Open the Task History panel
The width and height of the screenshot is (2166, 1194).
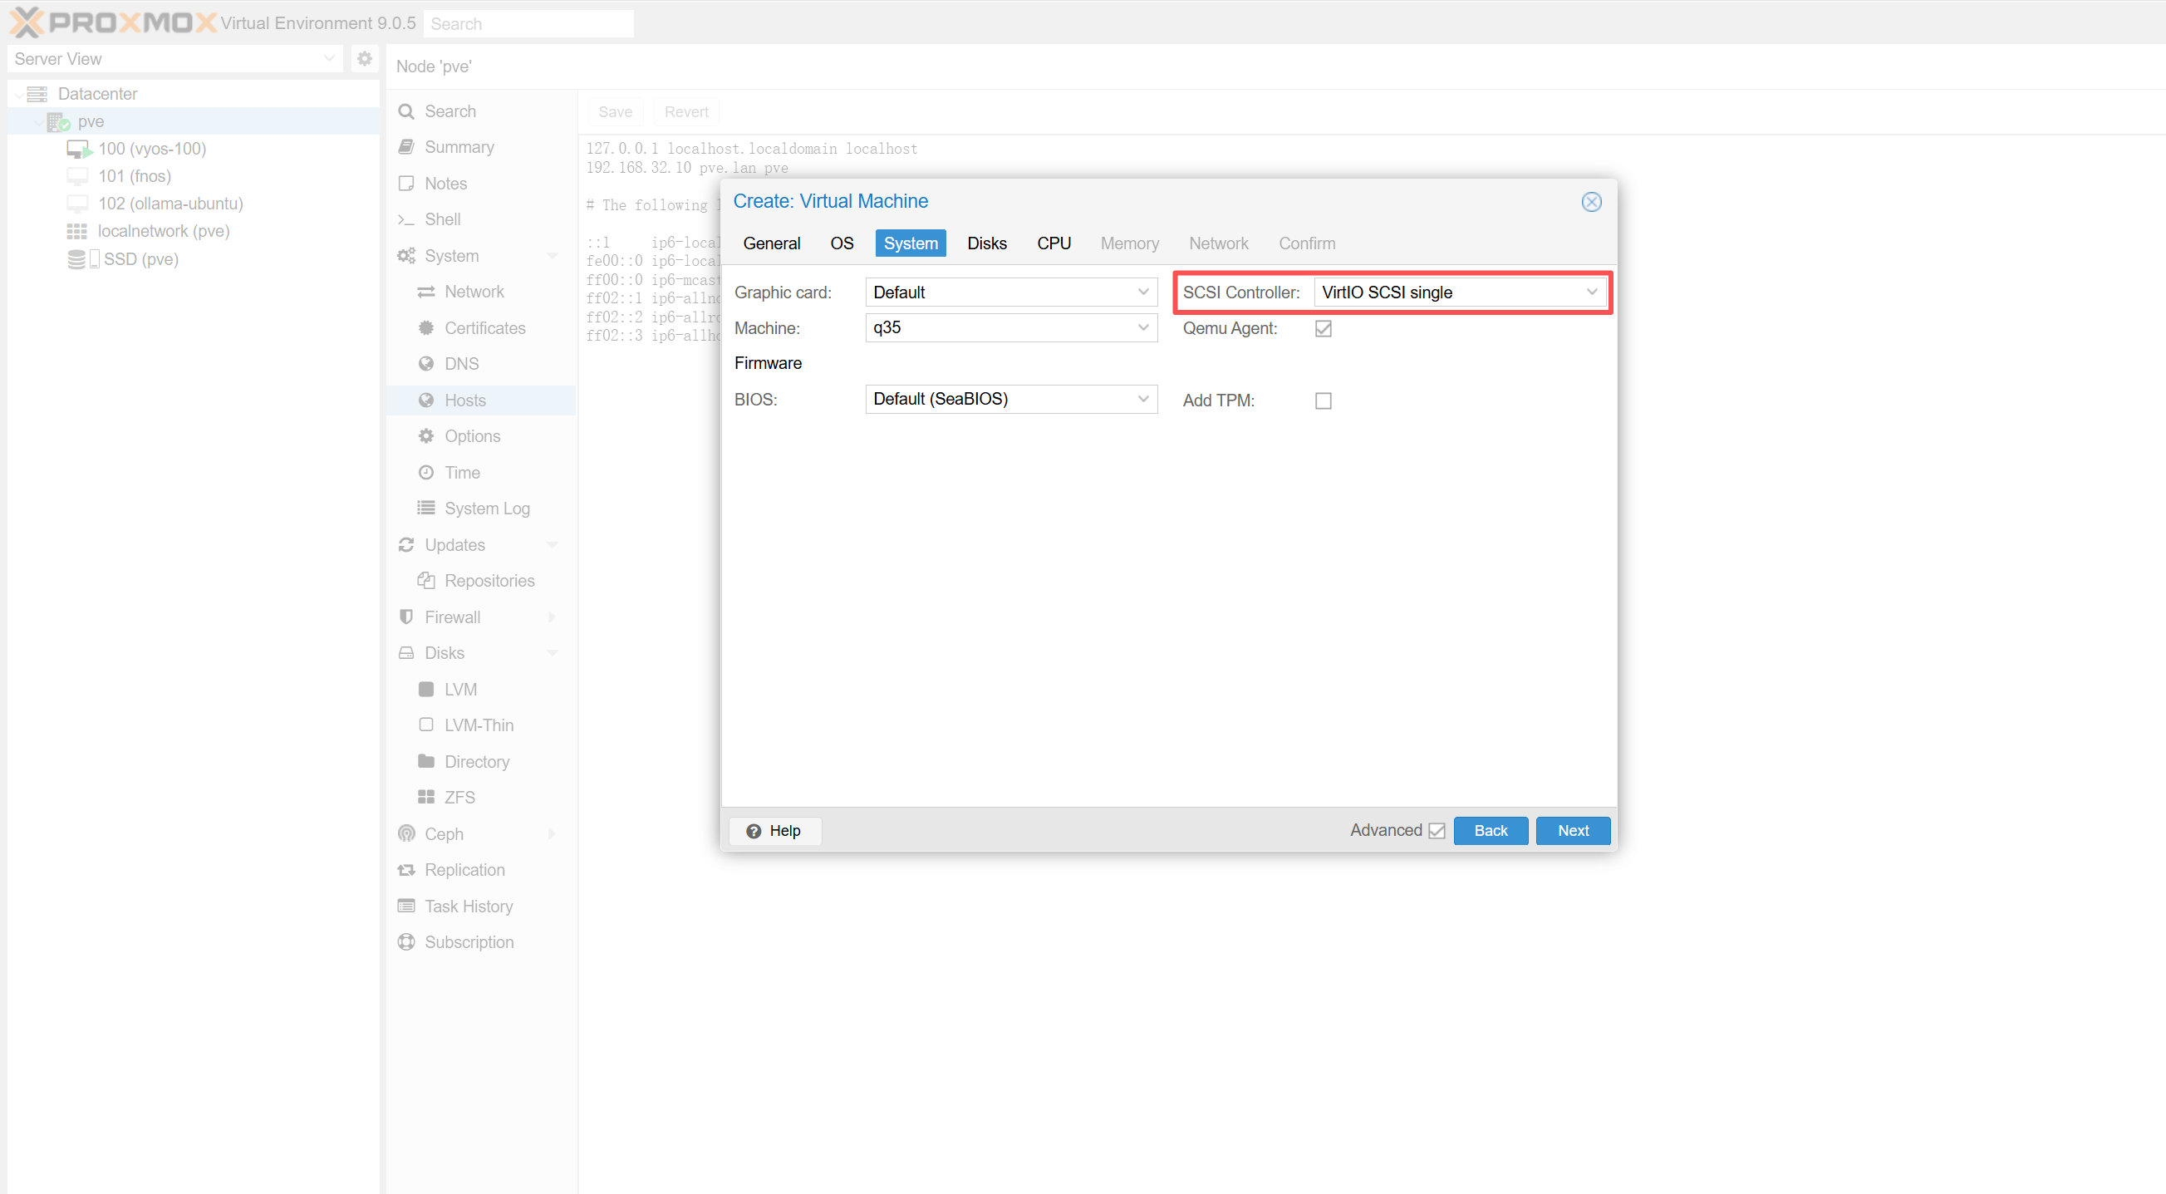pos(469,906)
